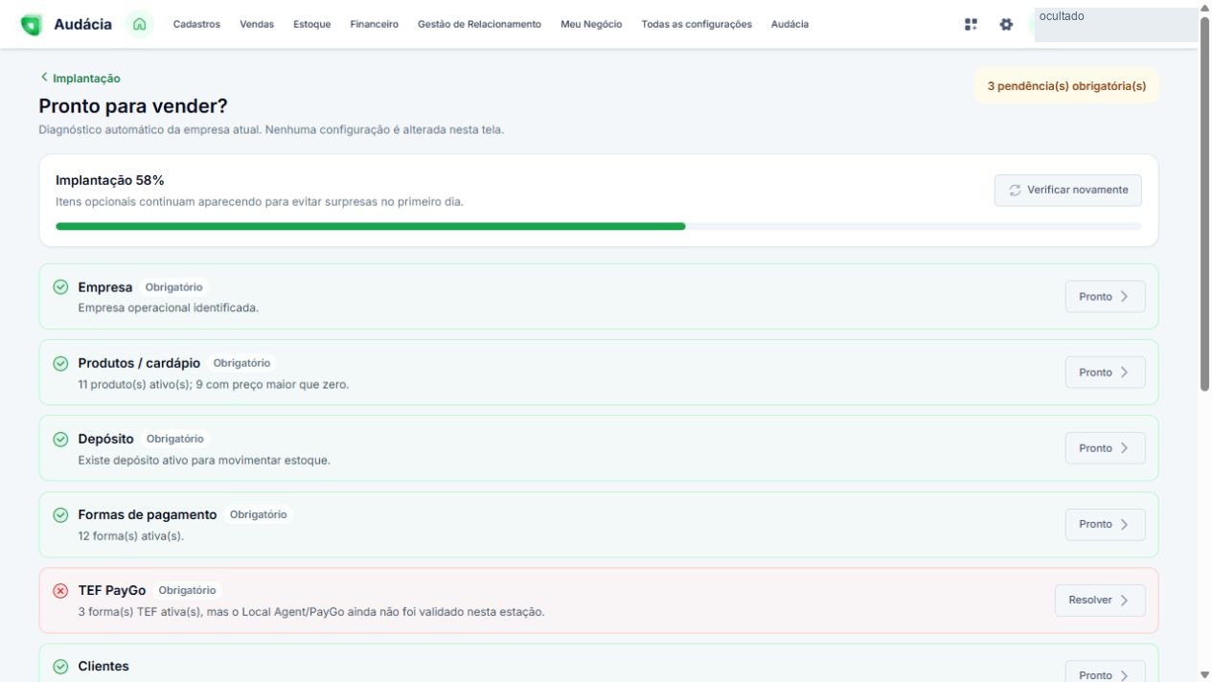Click the '3 forma(s) TEF ativa(s)' message
The image size is (1212, 682).
pyautogui.click(x=311, y=611)
